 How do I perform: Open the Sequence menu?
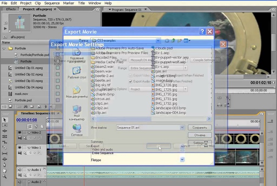click(x=52, y=3)
